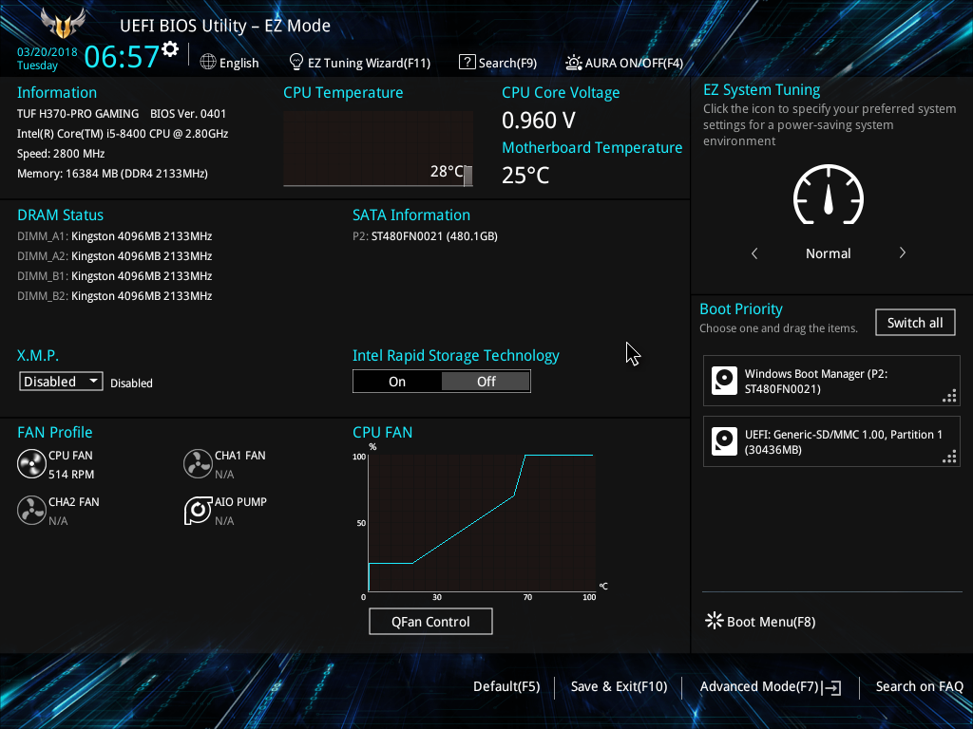Click the 25°C motherboard temperature value
973x729 pixels.
tap(525, 176)
